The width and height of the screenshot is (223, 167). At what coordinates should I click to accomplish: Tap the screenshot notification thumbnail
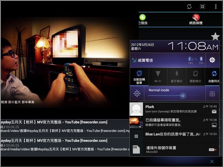pyautogui.click(x=136, y=122)
